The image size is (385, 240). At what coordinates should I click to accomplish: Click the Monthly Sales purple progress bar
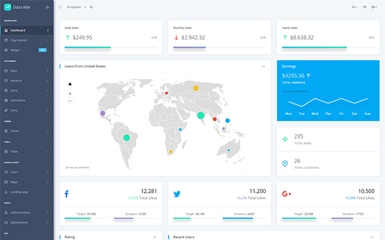pos(189,47)
